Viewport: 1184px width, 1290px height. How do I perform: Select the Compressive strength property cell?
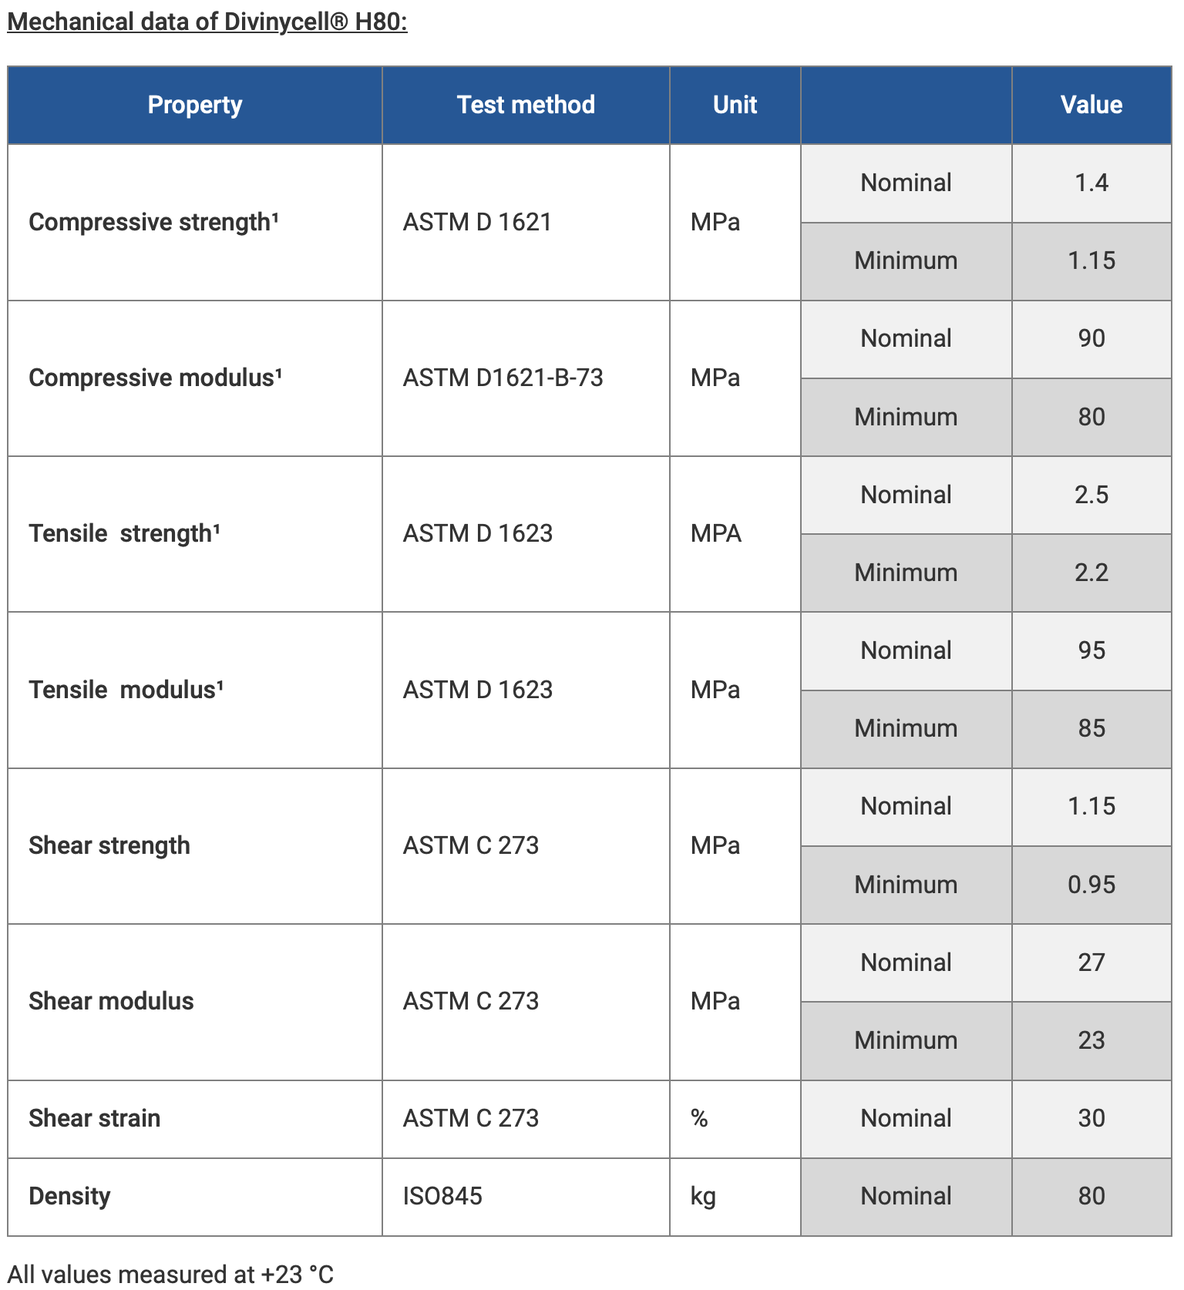(x=153, y=222)
